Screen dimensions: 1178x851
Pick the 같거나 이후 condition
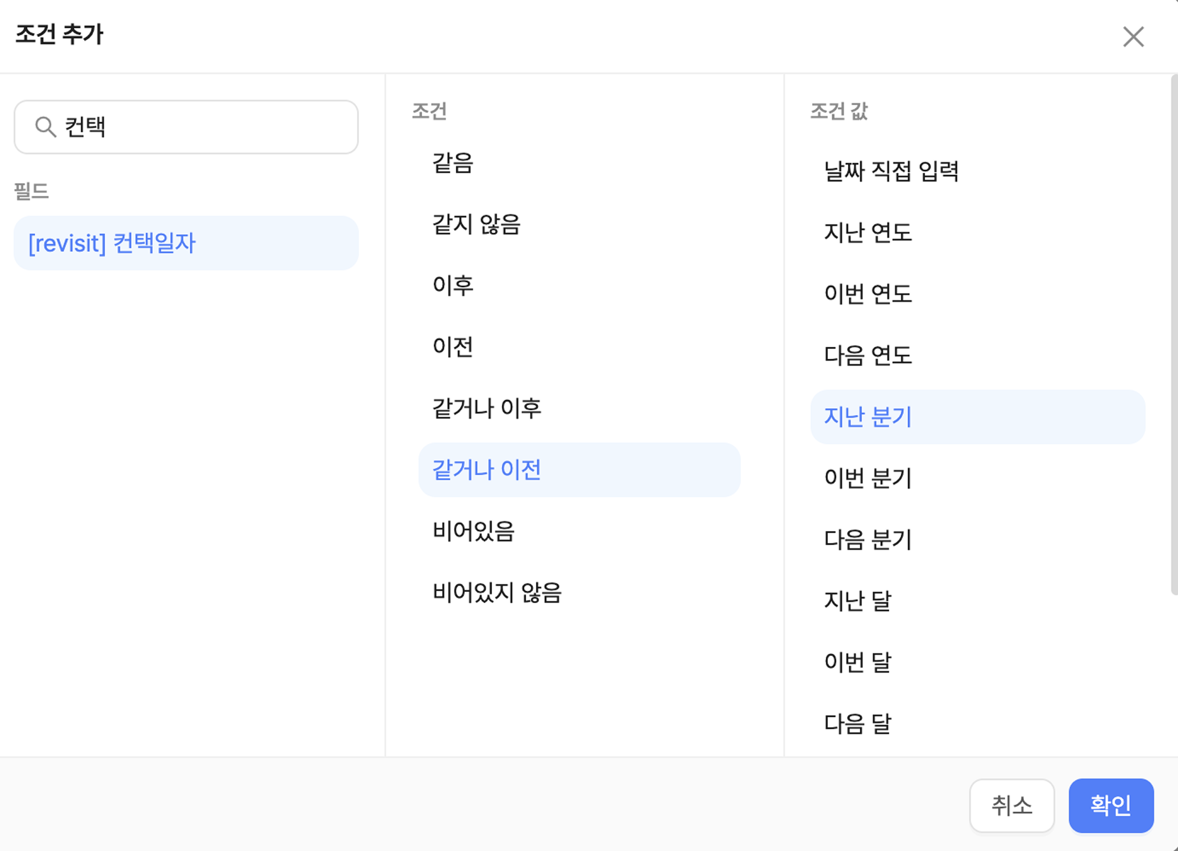(486, 408)
